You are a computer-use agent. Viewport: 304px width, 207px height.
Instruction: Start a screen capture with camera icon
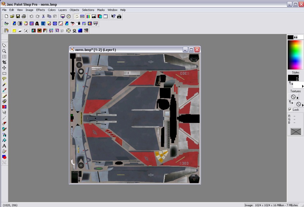(x=119, y=16)
